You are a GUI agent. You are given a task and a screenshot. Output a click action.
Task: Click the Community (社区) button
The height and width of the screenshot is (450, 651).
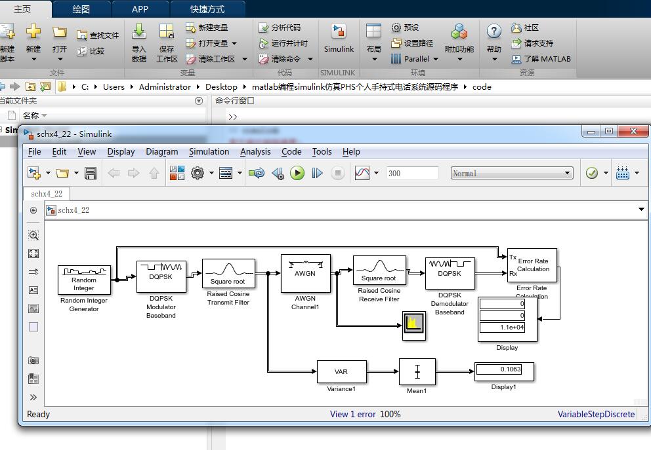coord(525,28)
